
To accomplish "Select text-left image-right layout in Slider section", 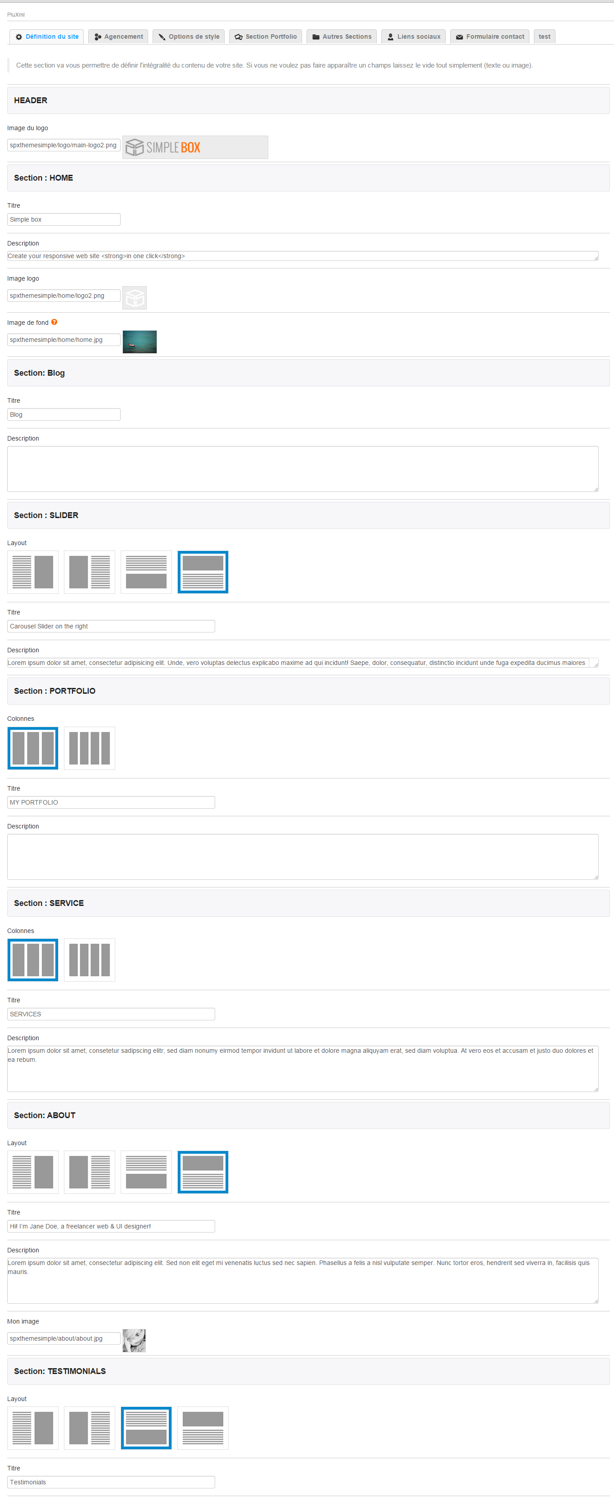I will tap(32, 572).
